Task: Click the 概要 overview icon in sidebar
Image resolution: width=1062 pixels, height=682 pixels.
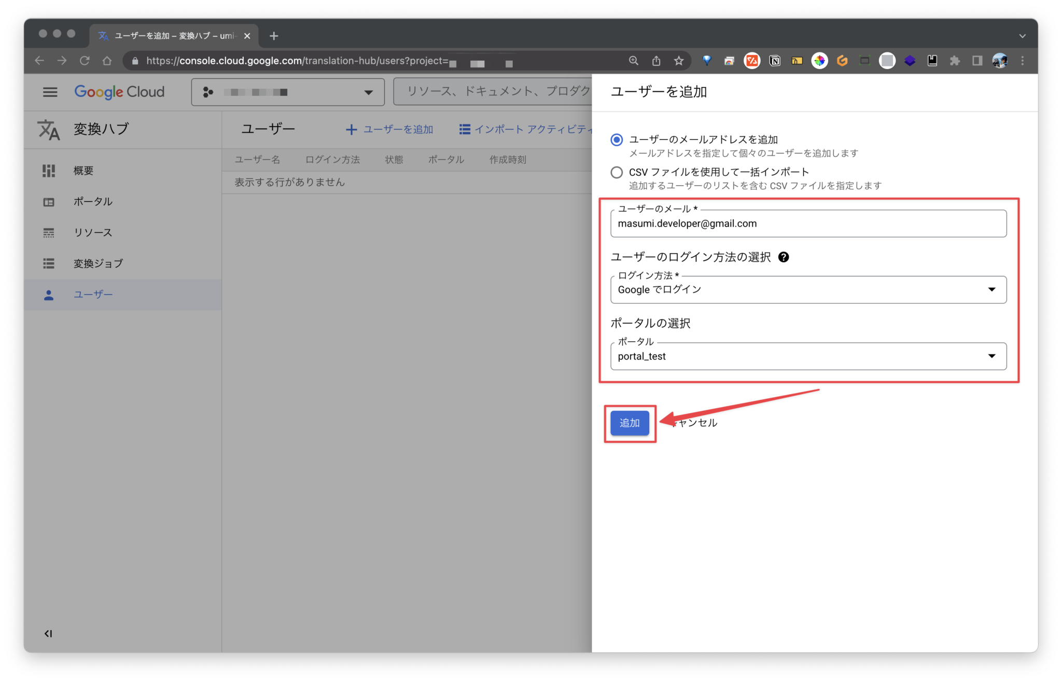Action: point(48,170)
